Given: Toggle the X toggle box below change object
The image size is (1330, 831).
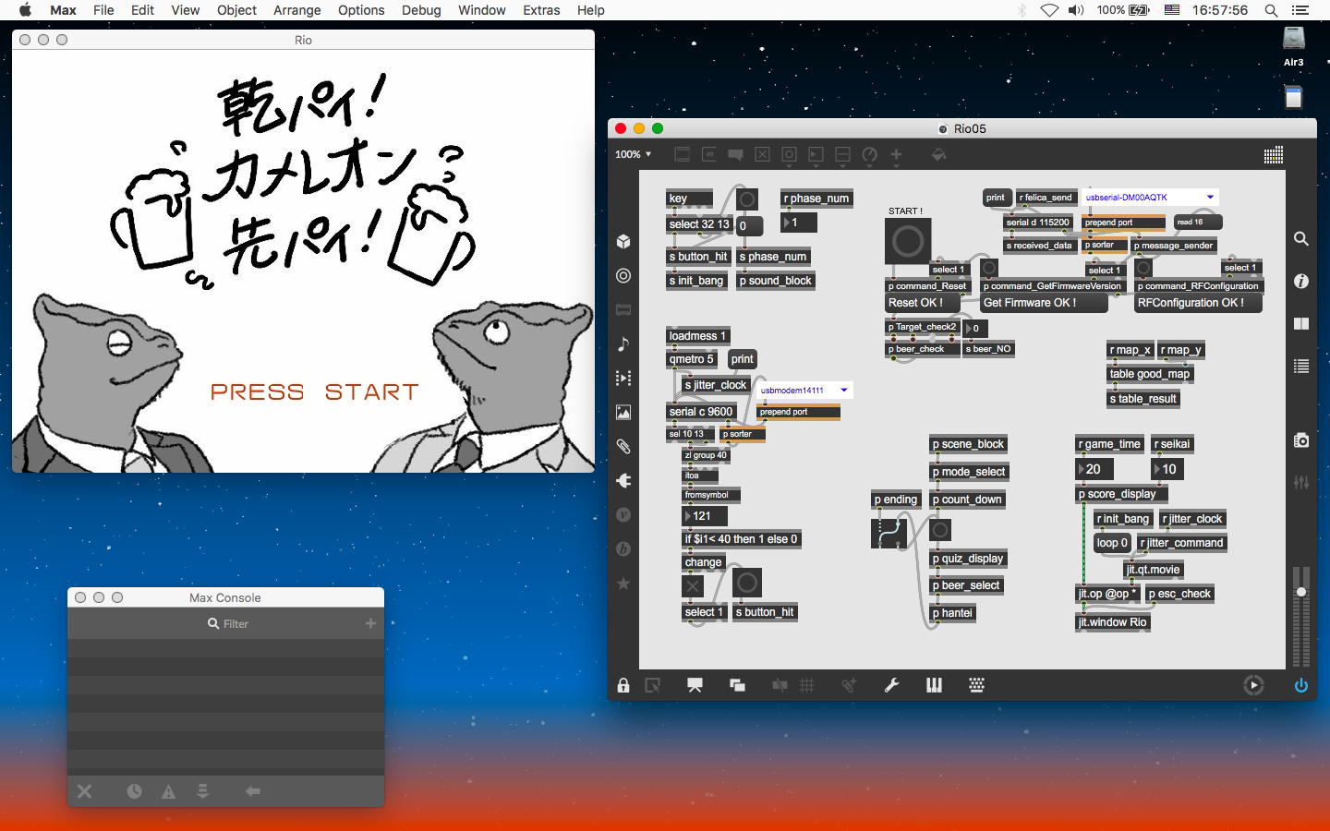Looking at the screenshot, I should pyautogui.click(x=693, y=585).
